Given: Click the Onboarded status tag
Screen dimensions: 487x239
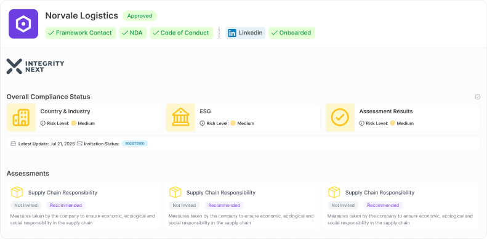Looking at the screenshot, I should tap(292, 33).
